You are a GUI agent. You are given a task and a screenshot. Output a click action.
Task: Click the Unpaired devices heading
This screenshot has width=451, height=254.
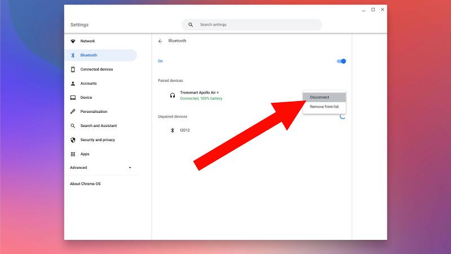pos(173,117)
